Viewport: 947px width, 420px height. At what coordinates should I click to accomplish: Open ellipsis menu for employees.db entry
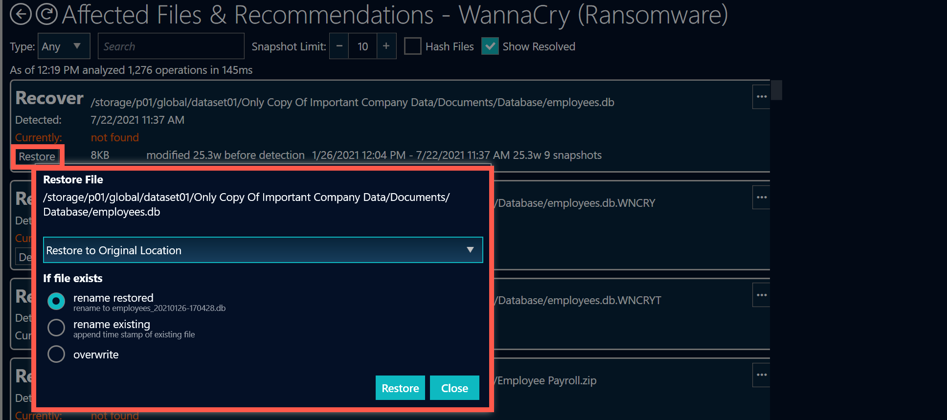pos(761,97)
